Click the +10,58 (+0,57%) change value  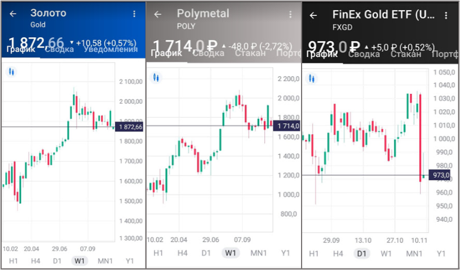[106, 43]
